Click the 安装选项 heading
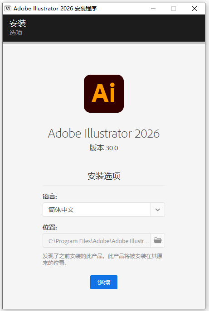The width and height of the screenshot is (209, 311). (x=104, y=176)
